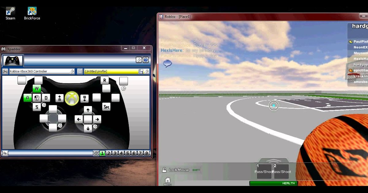This screenshot has width=368, height=193.
Task: Open right stick wrench settings
Action: [x=95, y=126]
